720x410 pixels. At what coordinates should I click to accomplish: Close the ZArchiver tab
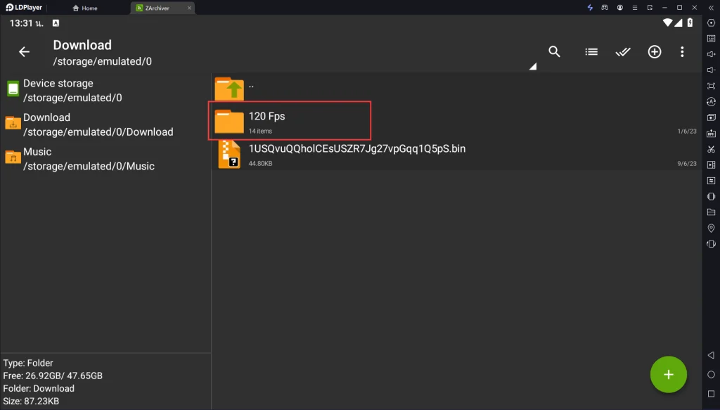pos(189,8)
